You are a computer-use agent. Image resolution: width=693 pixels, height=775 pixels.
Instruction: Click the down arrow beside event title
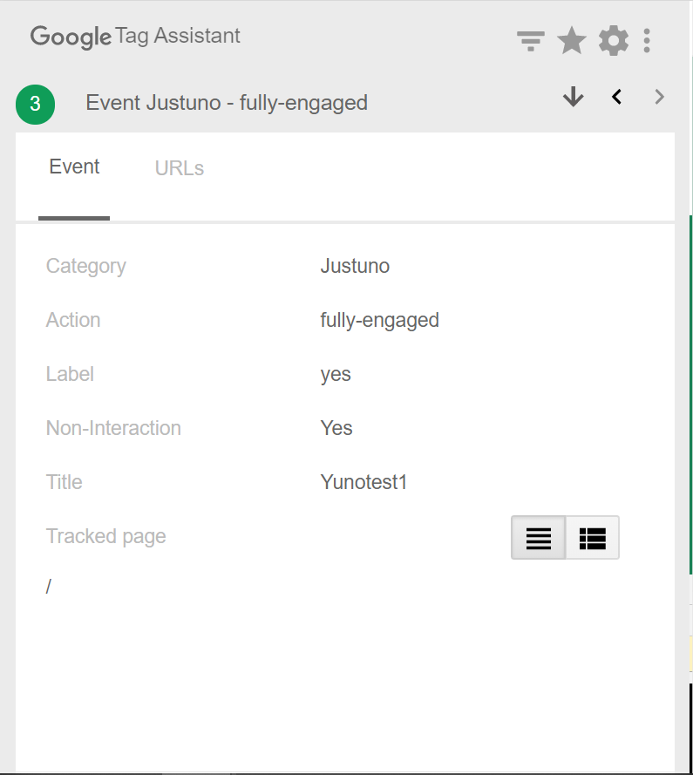click(x=573, y=97)
